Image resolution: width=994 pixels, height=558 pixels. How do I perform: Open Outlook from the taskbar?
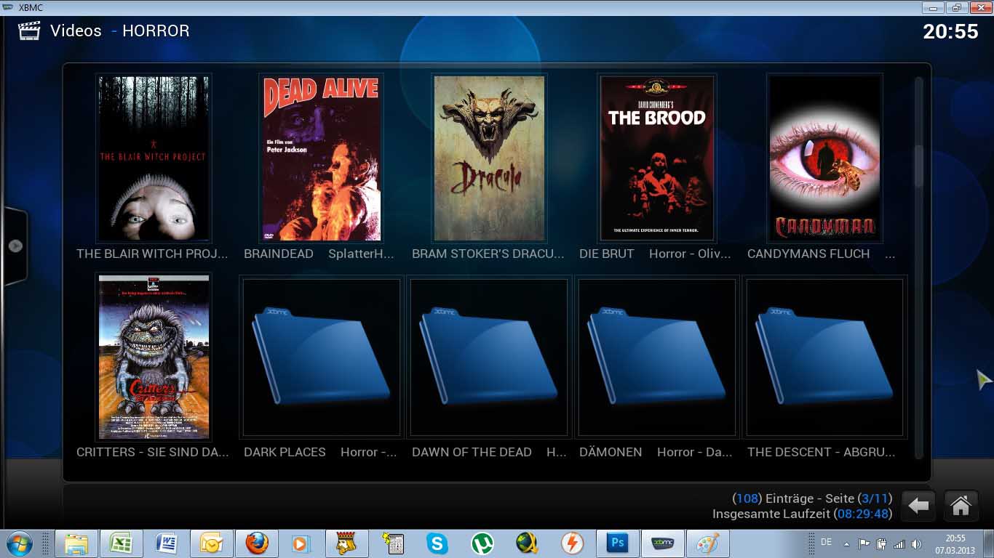[211, 543]
